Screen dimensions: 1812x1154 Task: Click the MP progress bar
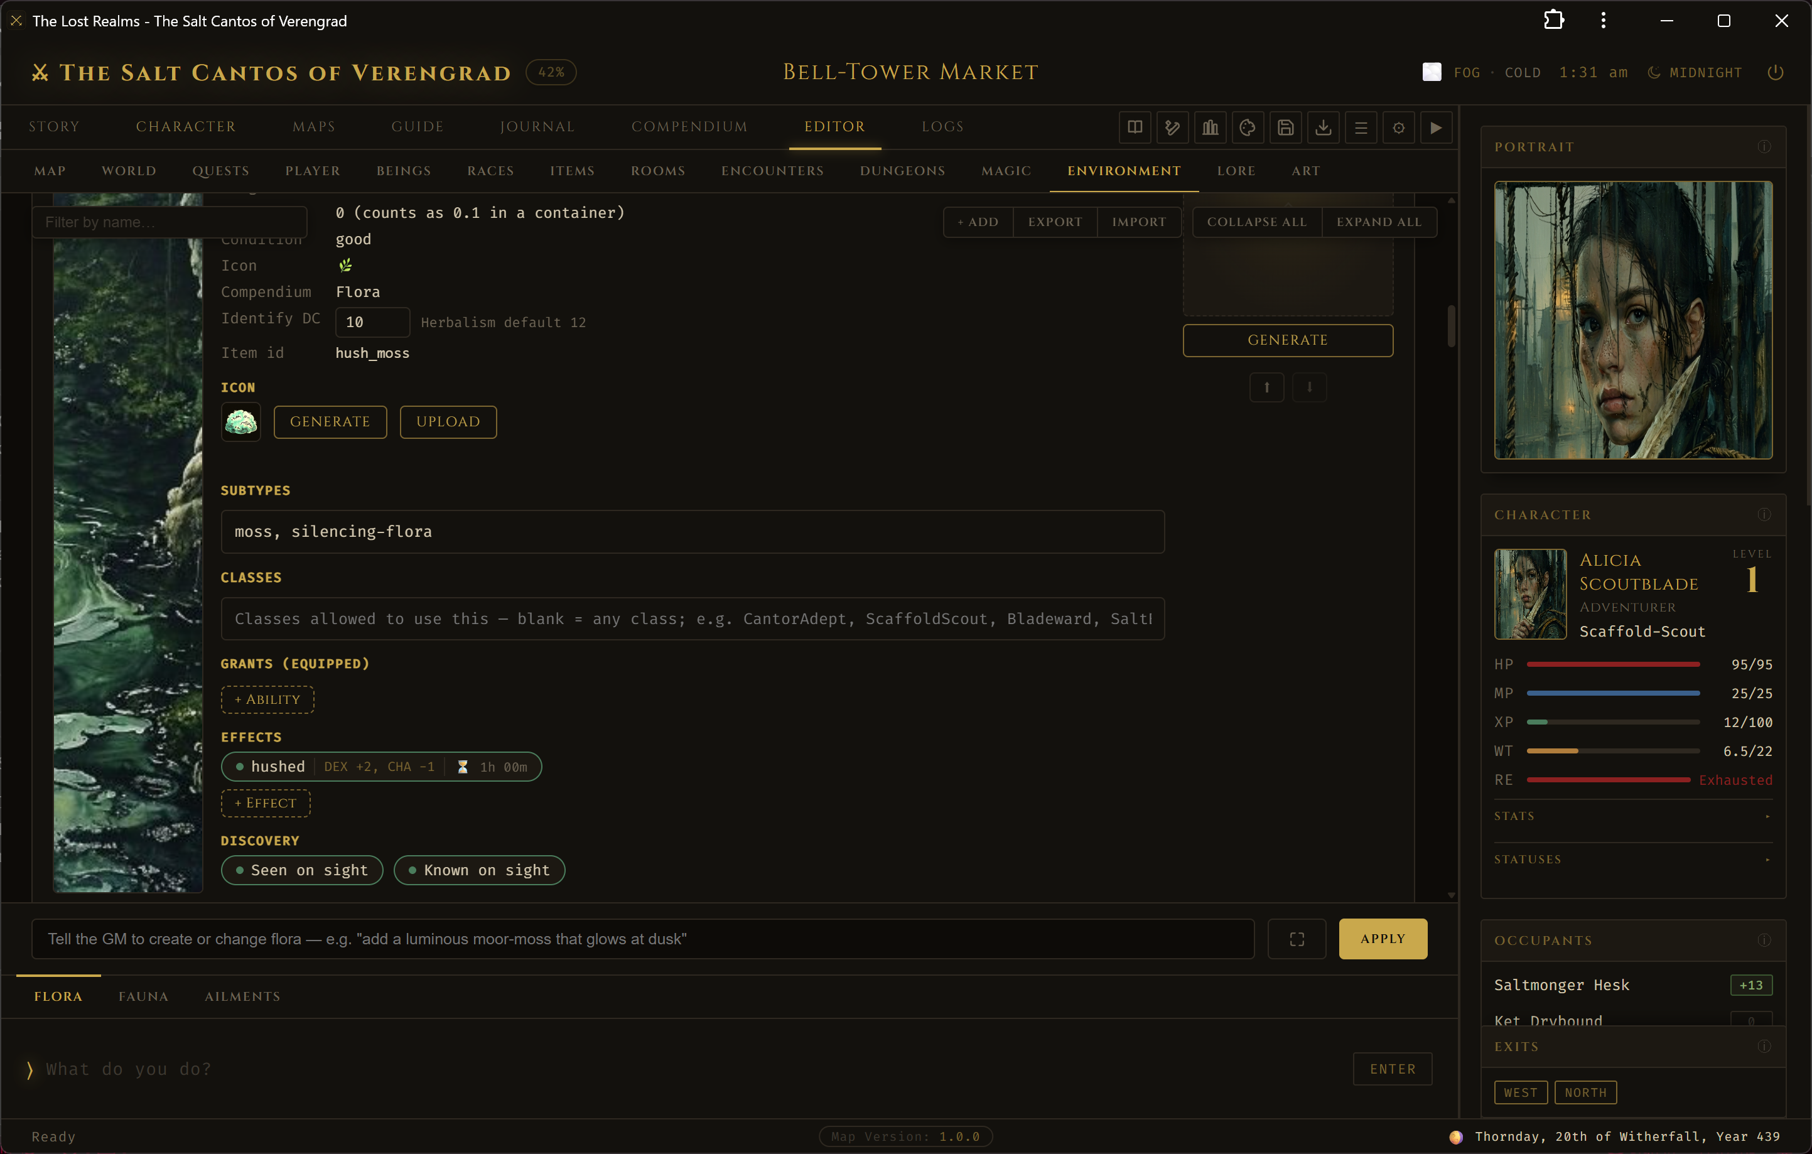(1614, 693)
